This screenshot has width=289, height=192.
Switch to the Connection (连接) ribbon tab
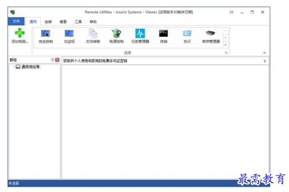[48, 22]
